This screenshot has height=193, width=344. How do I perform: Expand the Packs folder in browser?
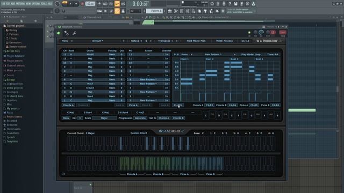point(10,113)
